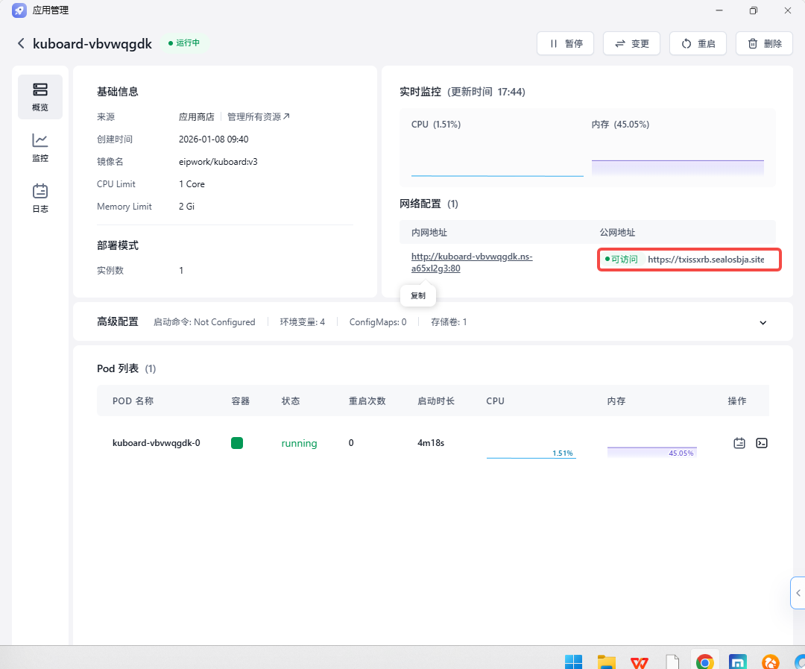Image resolution: width=805 pixels, height=669 pixels.
Task: Open the 日志 logs sidebar tab
Action: [x=40, y=198]
